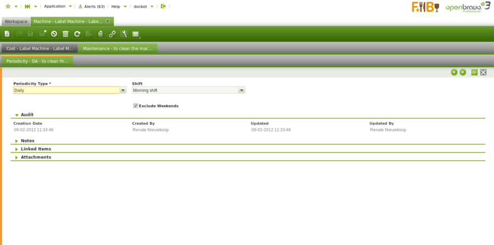The width and height of the screenshot is (494, 245).
Task: Delete the record with the trash icon
Action: 65,34
